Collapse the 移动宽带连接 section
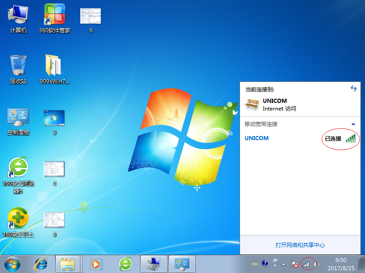The image size is (365, 273). [x=353, y=124]
